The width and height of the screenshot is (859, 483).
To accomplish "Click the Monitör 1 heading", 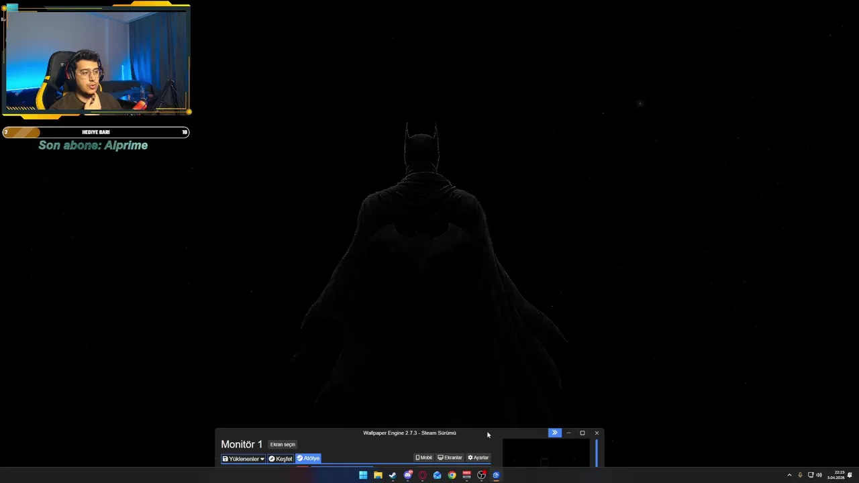I will (242, 444).
